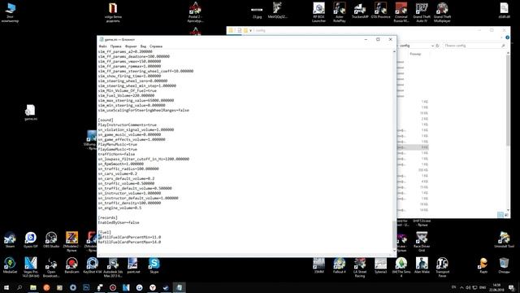Click the [sound] section header text
The width and height of the screenshot is (520, 293).
tap(106, 120)
